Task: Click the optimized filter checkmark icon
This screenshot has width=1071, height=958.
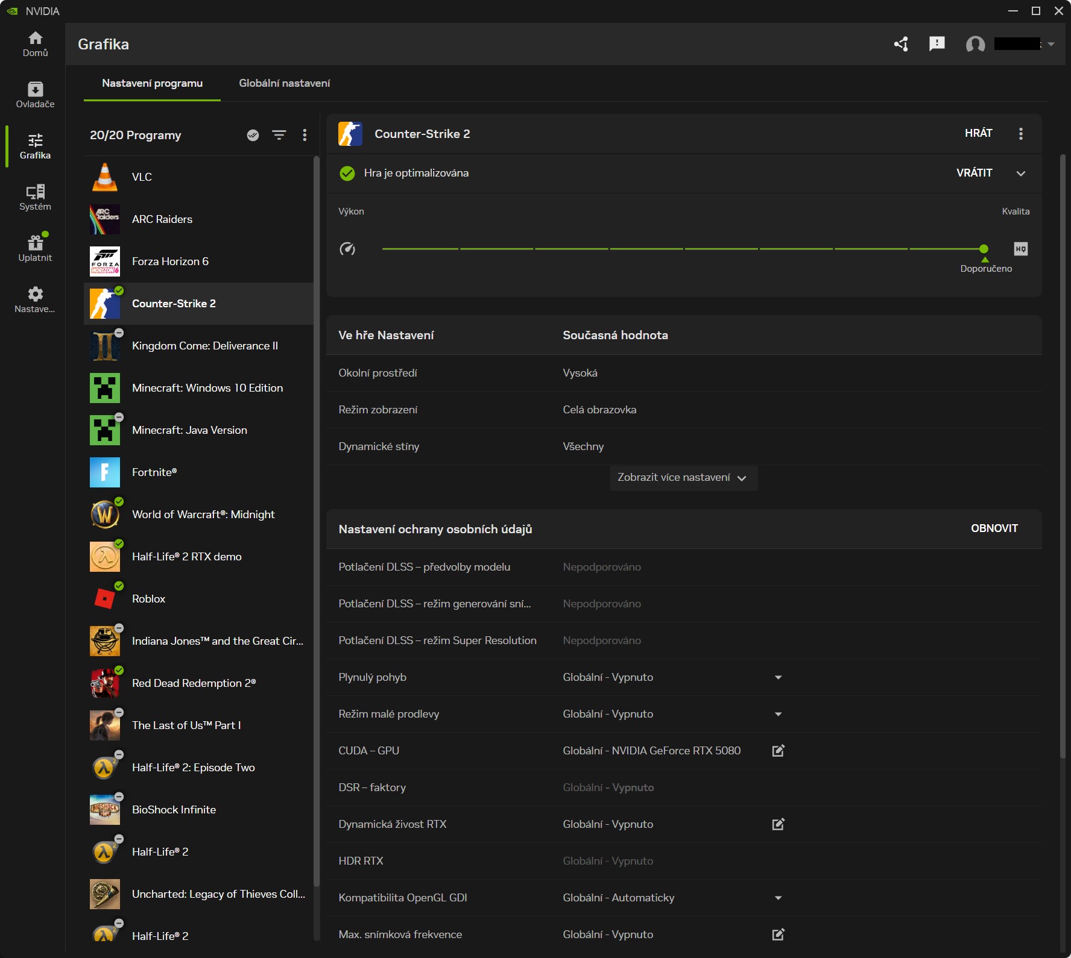Action: (253, 135)
